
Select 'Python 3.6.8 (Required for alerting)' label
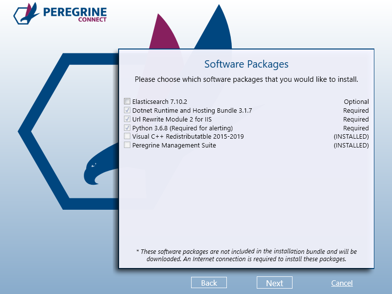[182, 128]
